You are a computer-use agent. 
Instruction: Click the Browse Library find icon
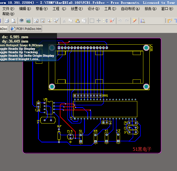click(x=142, y=21)
